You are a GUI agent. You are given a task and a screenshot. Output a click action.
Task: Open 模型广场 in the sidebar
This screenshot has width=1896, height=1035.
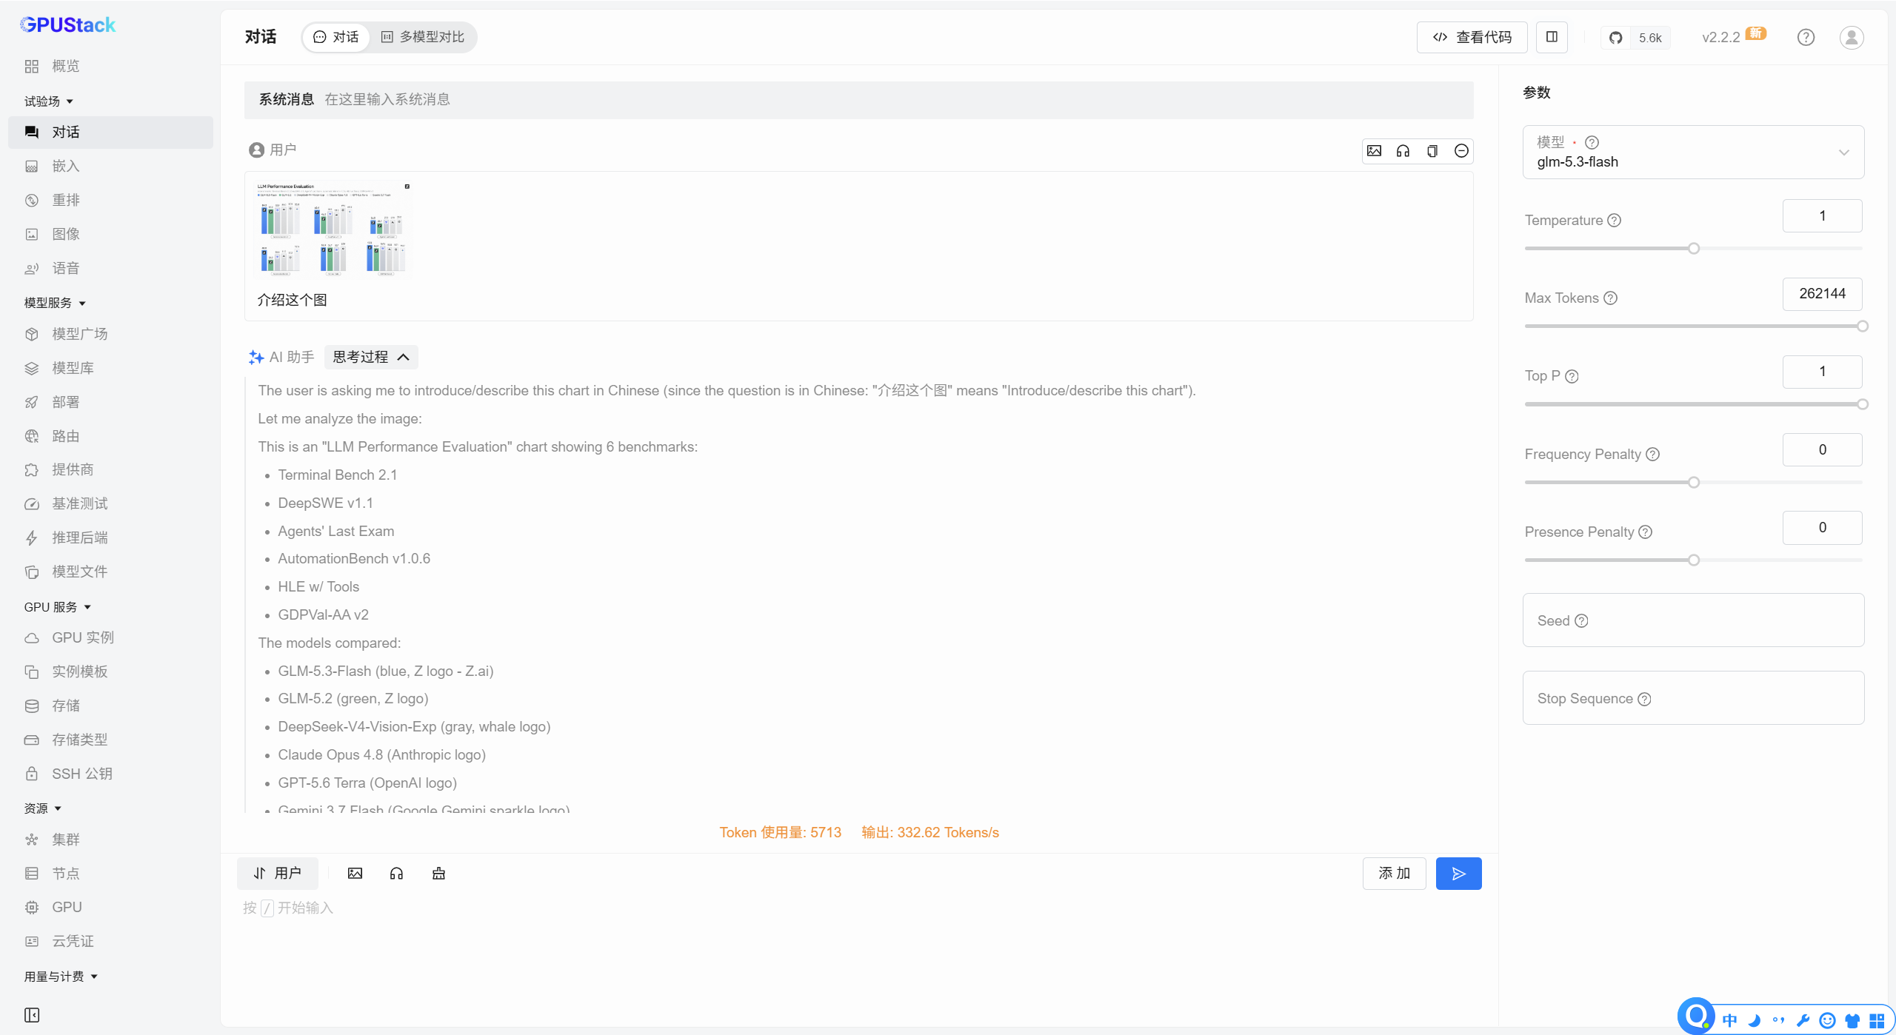tap(110, 334)
